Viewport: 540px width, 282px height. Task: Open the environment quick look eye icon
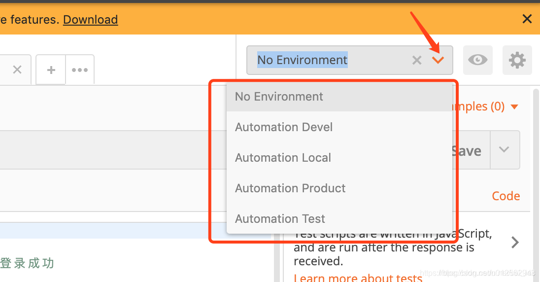pos(477,60)
